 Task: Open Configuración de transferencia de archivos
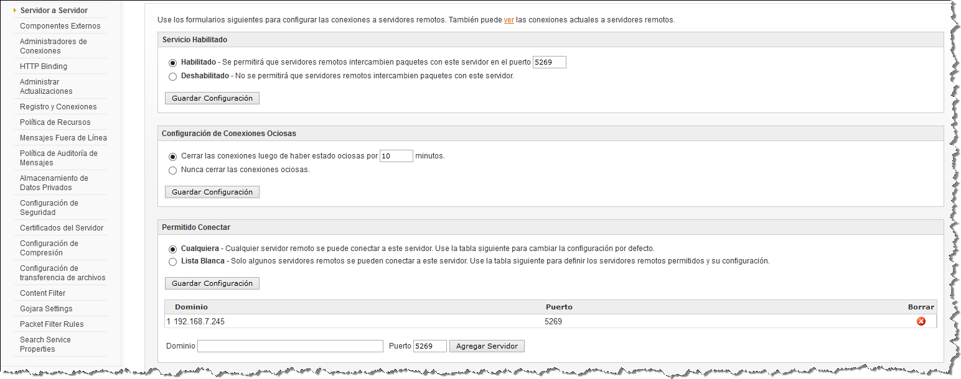[x=63, y=273]
